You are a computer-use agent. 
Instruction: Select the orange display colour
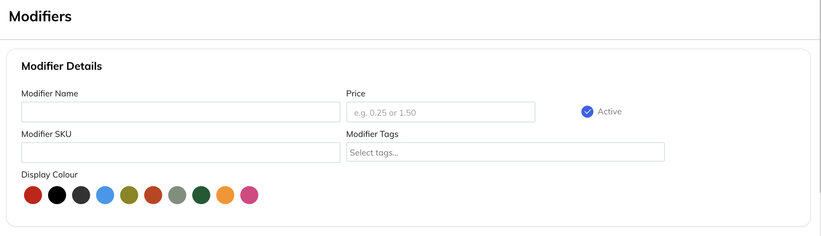click(225, 195)
